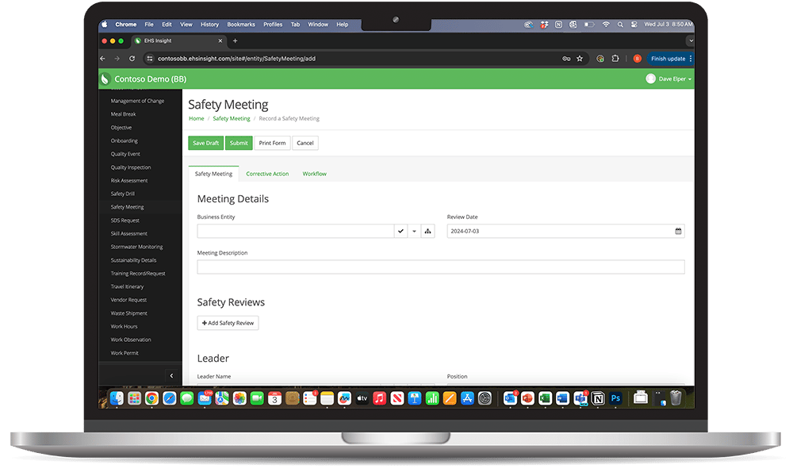Switch to the Corrective Action tab
Viewport: 793px width, 476px height.
pos(267,174)
